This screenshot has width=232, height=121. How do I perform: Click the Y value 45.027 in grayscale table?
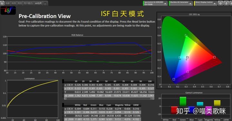134,92
